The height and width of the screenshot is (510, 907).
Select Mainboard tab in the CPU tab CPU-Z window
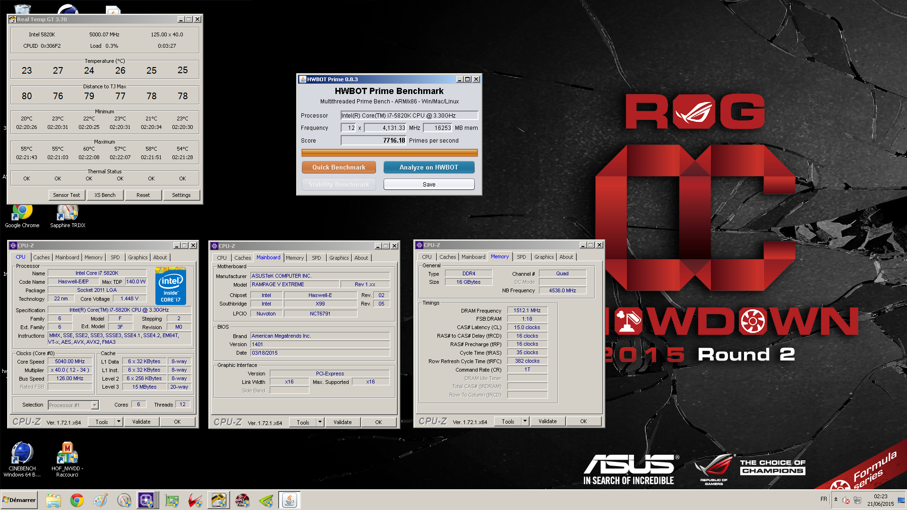pos(67,257)
